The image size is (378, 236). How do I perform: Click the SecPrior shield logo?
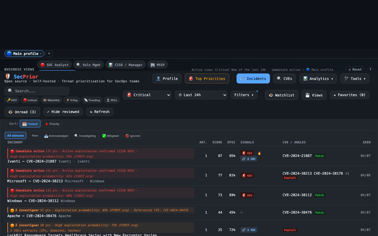(7, 76)
